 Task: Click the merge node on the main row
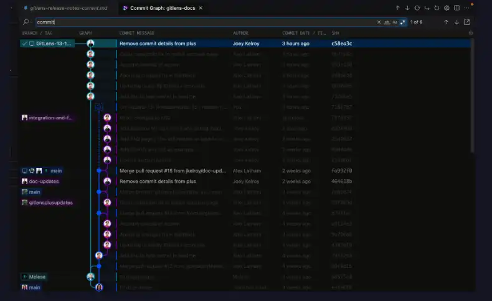99,170
